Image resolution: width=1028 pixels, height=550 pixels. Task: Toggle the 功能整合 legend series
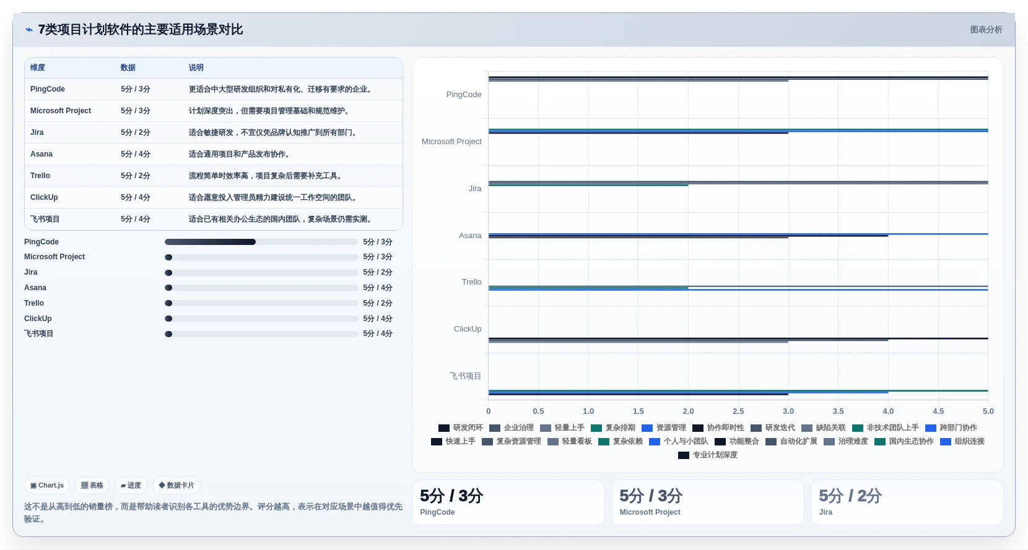point(737,442)
